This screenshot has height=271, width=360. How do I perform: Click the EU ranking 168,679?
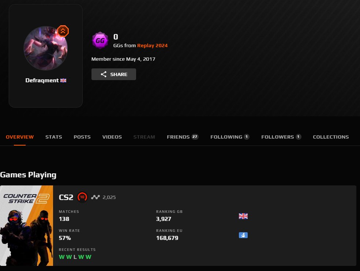(x=167, y=238)
